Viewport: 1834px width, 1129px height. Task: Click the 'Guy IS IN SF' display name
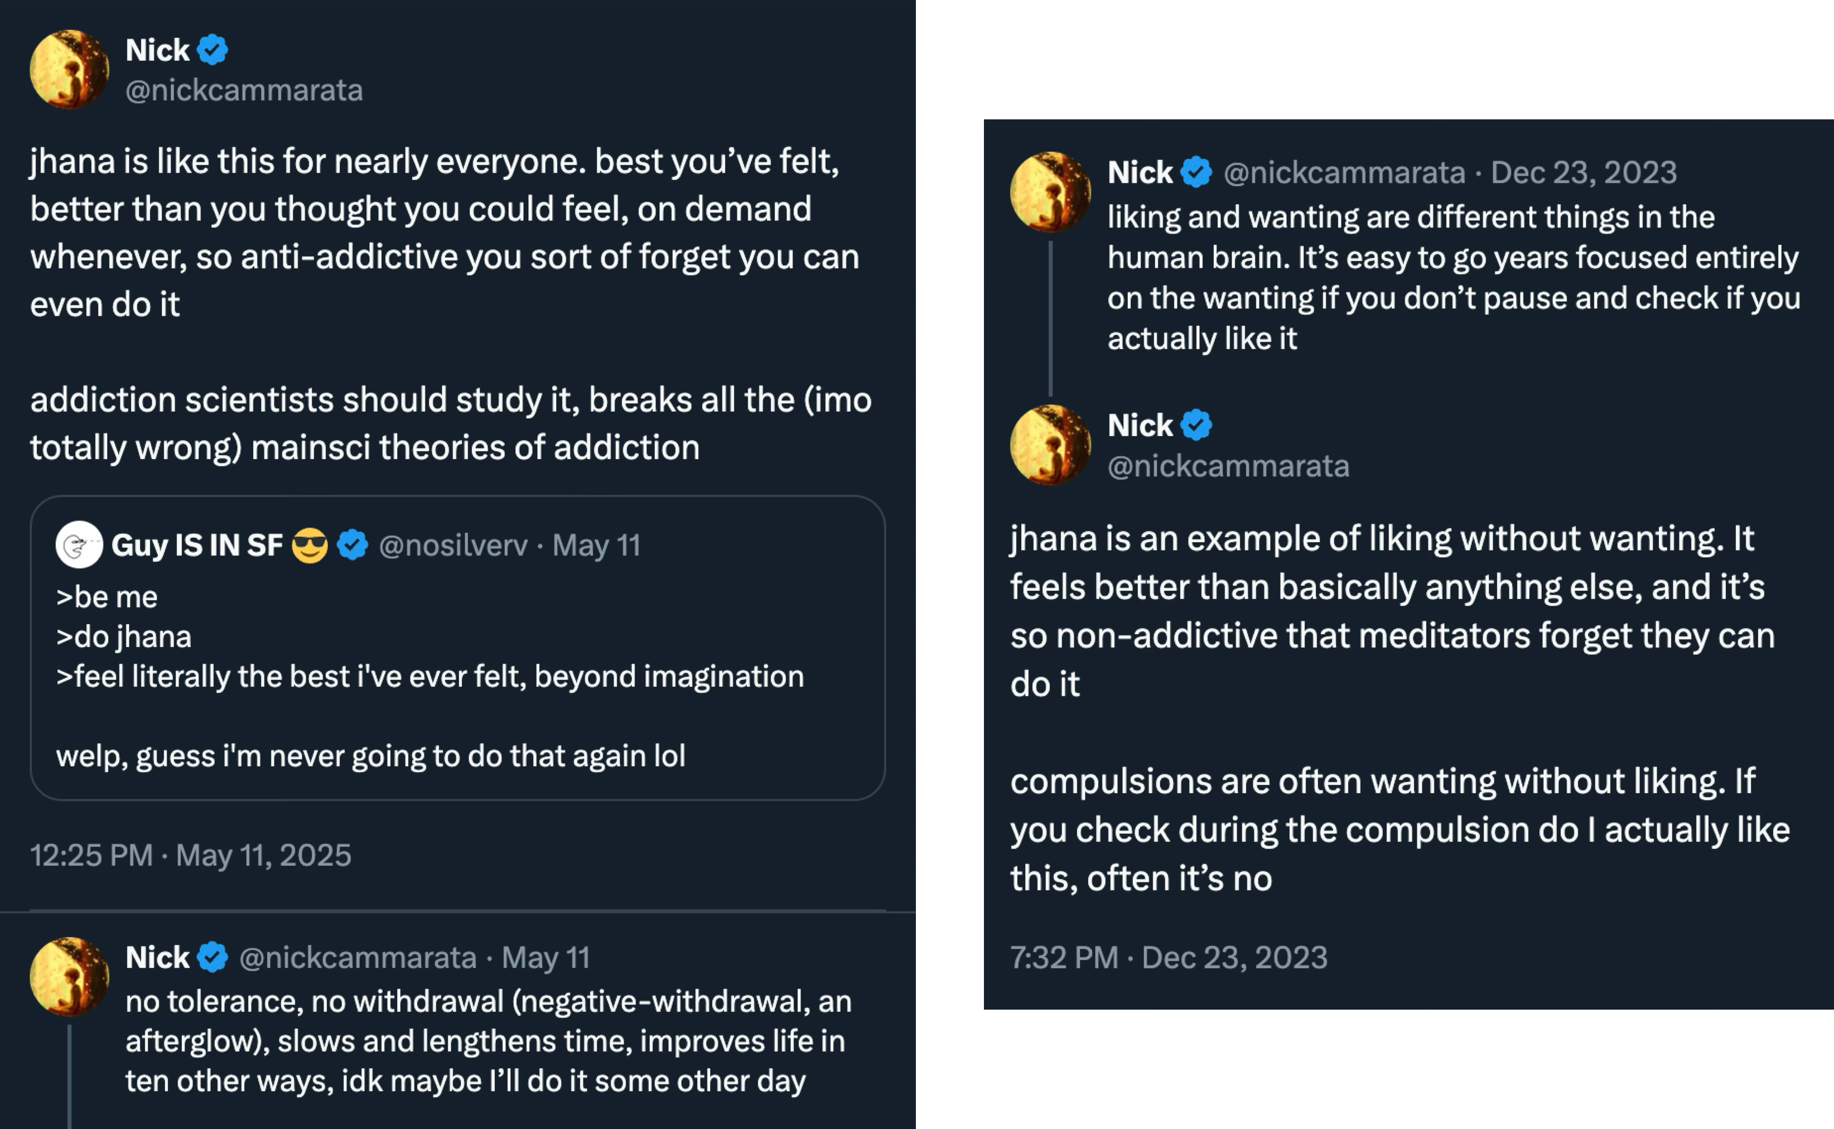tap(197, 546)
